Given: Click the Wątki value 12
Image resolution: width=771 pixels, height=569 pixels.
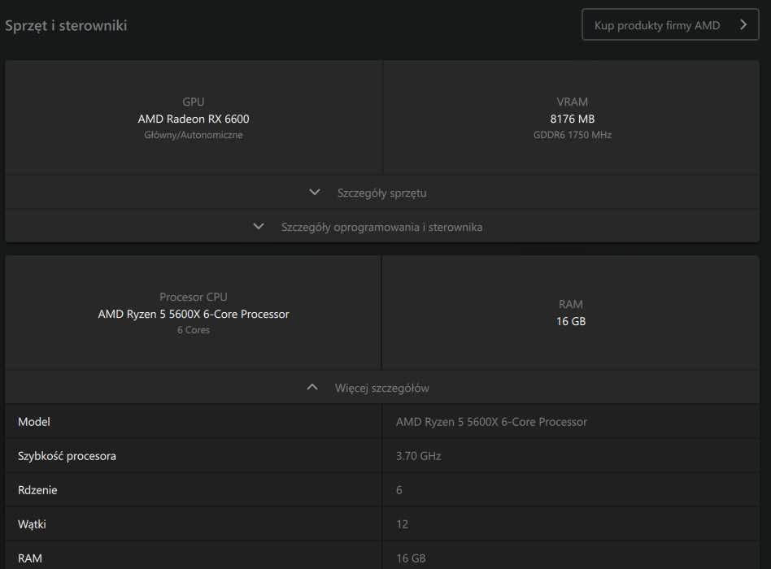Looking at the screenshot, I should click(402, 524).
